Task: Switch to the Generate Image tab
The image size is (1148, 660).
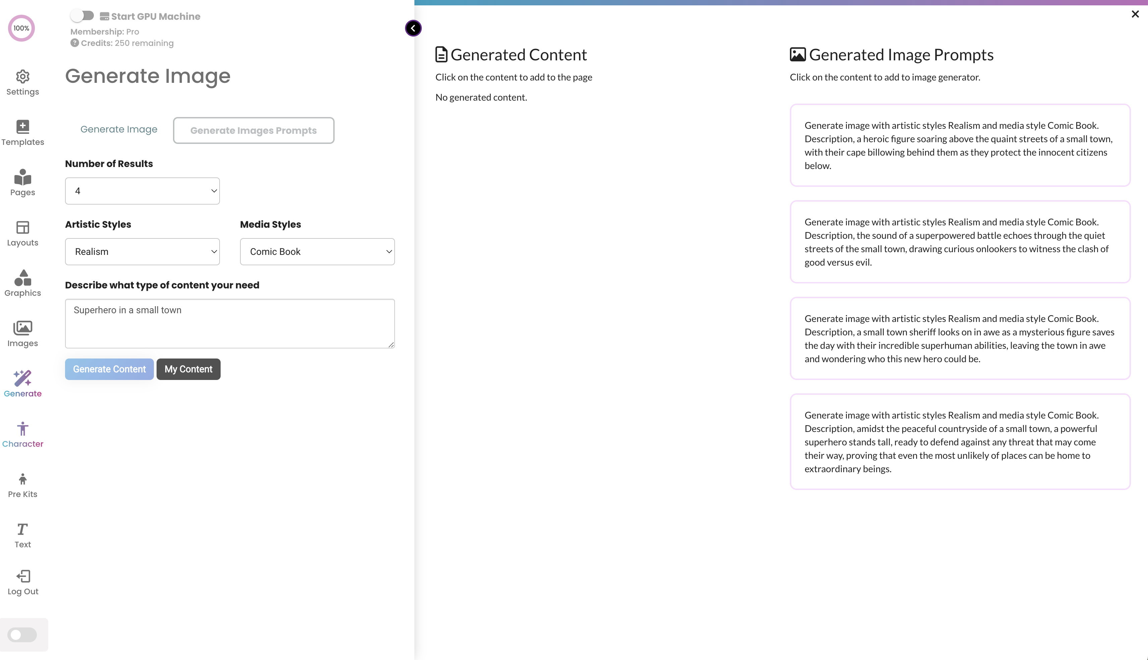Action: click(119, 130)
